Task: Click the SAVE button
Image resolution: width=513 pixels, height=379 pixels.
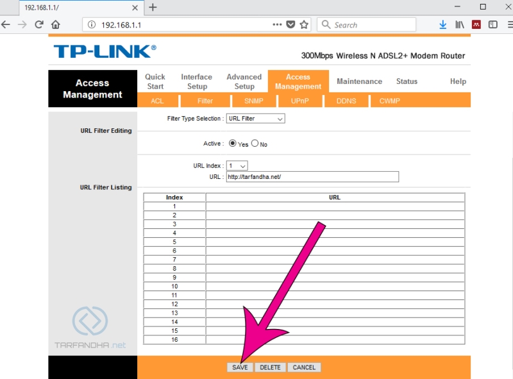Action: [x=240, y=367]
